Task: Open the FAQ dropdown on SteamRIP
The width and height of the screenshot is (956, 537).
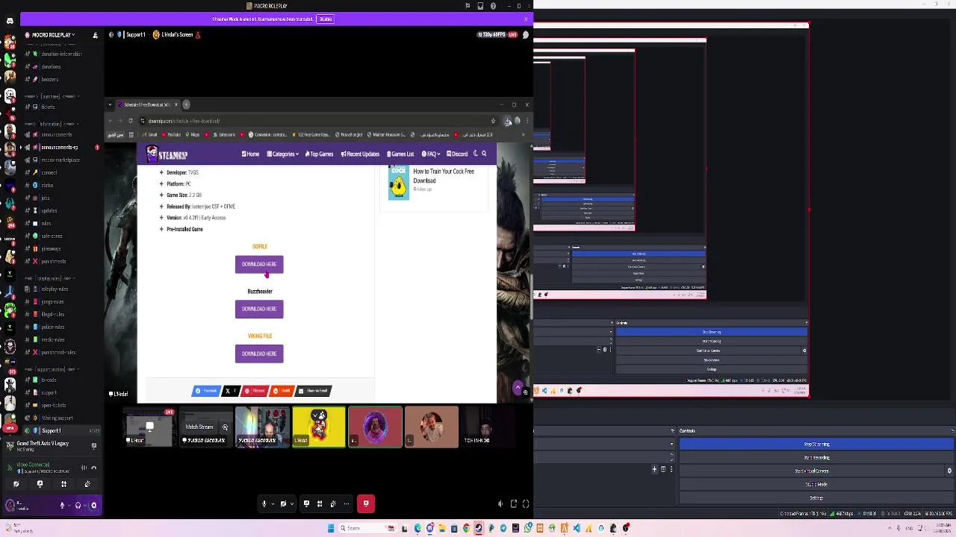Action: pyautogui.click(x=430, y=154)
